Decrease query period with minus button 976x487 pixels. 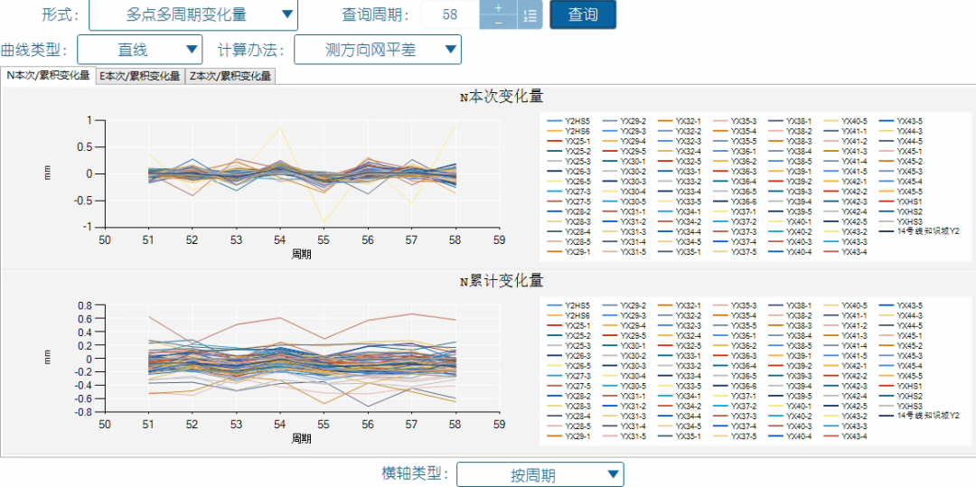coord(498,22)
